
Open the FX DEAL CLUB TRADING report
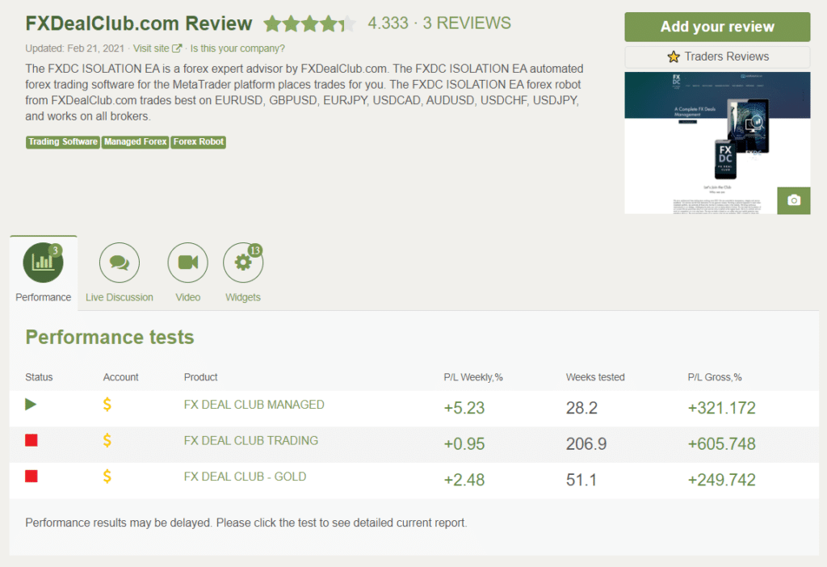[250, 440]
